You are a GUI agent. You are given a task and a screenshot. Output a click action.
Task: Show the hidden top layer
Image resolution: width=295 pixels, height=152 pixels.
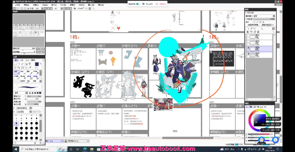pyautogui.click(x=248, y=35)
